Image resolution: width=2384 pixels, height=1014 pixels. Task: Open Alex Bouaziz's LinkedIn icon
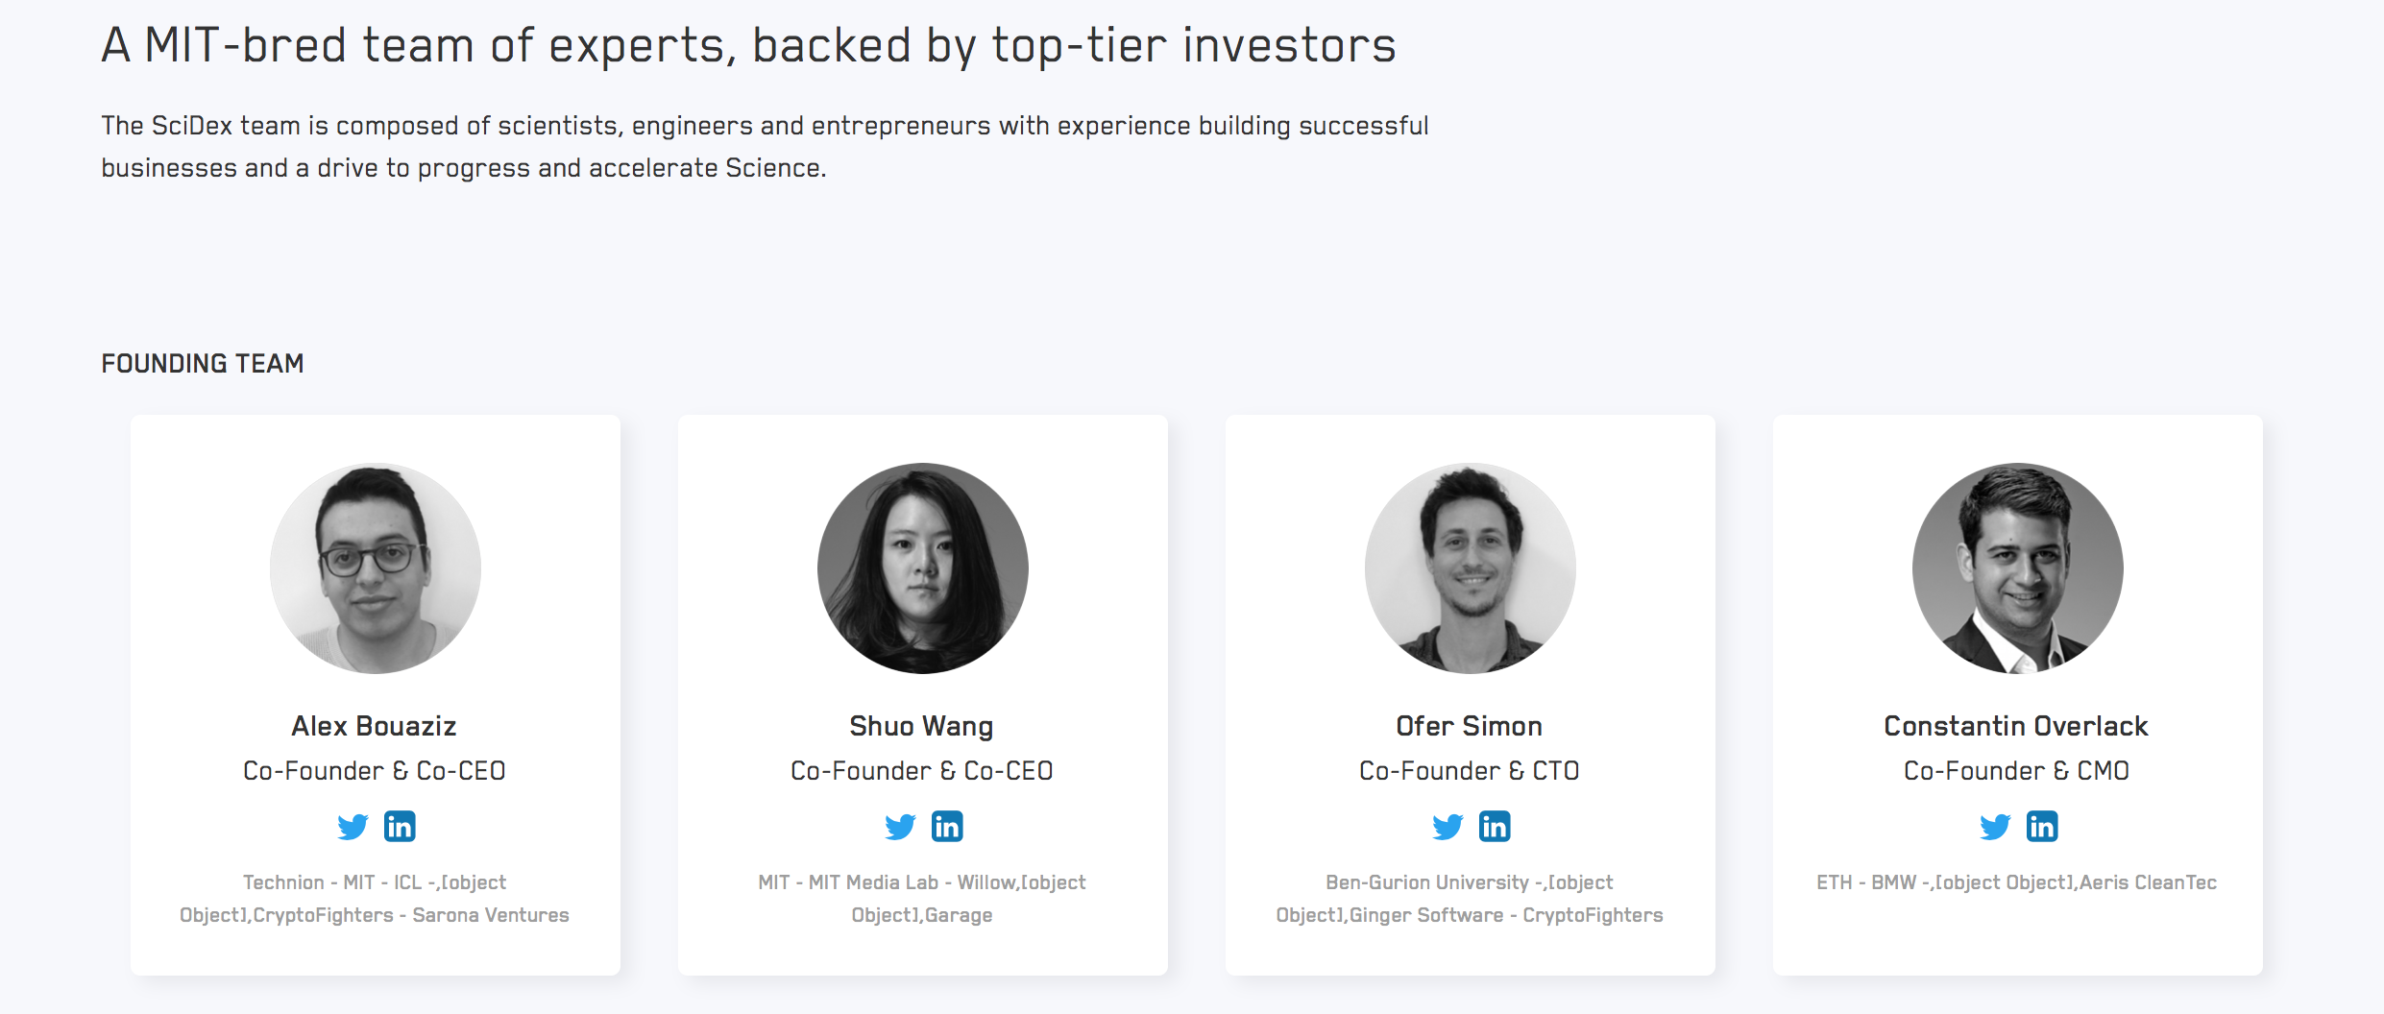click(x=400, y=827)
